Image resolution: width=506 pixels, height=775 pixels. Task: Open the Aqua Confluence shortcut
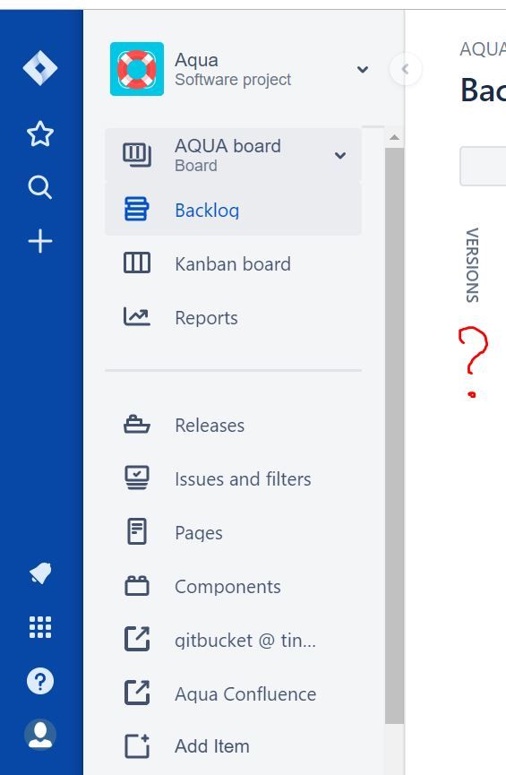[233, 694]
